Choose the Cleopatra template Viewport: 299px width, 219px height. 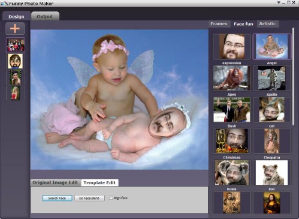point(272,141)
